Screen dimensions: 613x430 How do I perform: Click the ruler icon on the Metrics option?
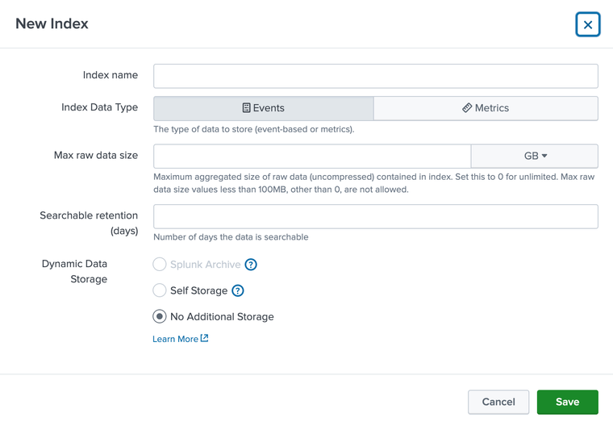tap(467, 108)
